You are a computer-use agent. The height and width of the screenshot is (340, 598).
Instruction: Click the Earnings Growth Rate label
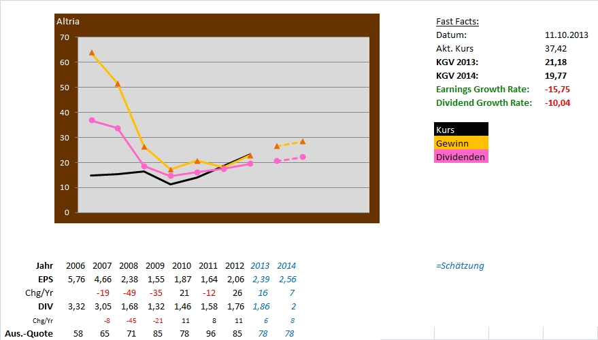(482, 90)
